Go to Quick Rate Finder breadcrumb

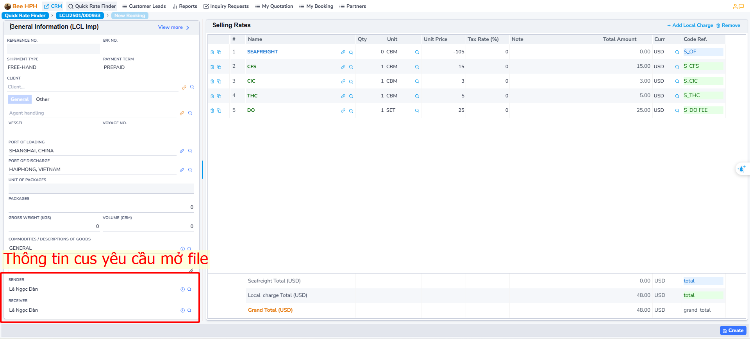(25, 16)
